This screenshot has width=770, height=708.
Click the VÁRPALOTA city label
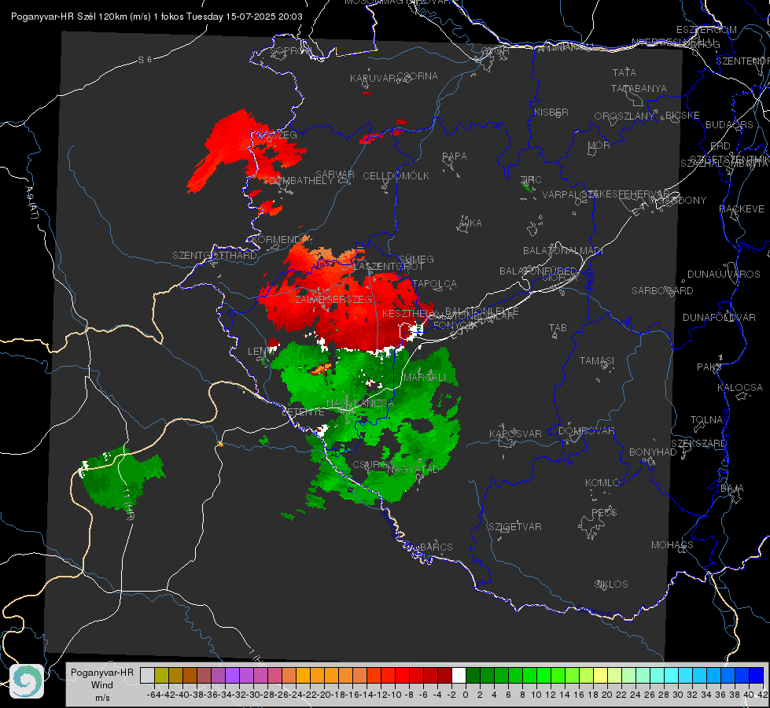point(569,194)
